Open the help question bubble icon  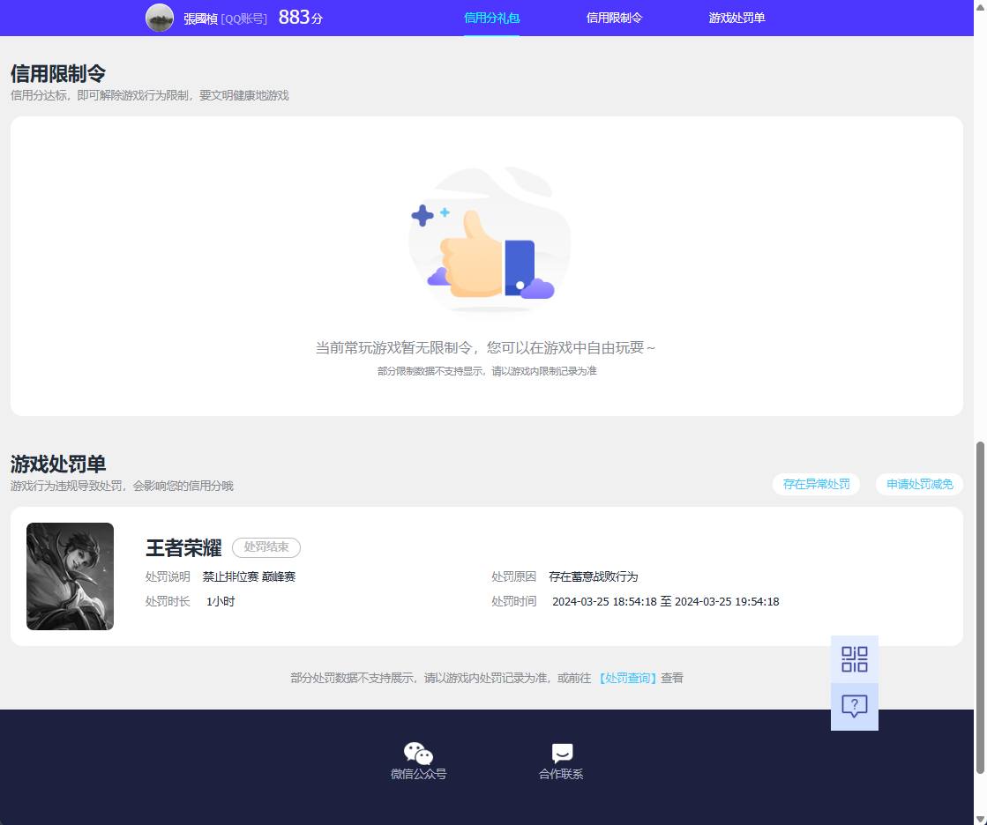pyautogui.click(x=854, y=707)
